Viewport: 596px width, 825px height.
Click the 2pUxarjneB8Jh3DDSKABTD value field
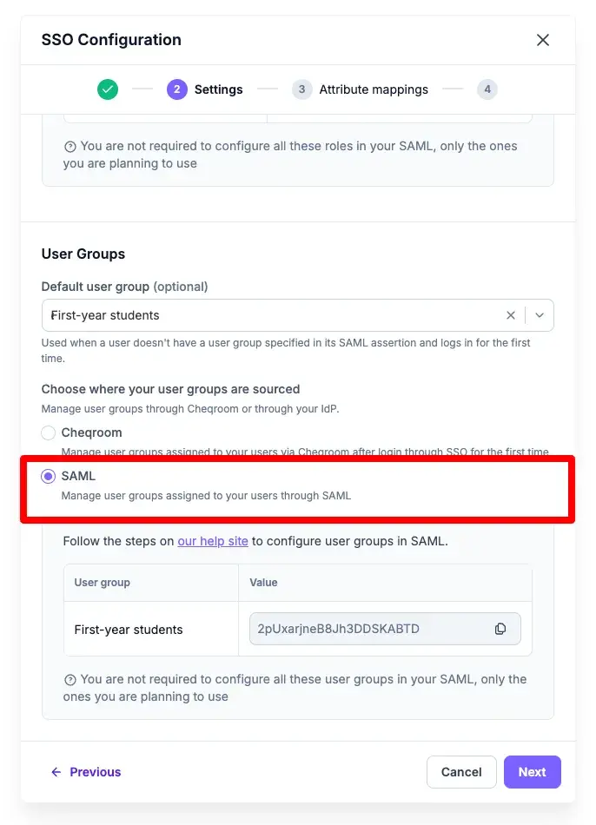[385, 629]
